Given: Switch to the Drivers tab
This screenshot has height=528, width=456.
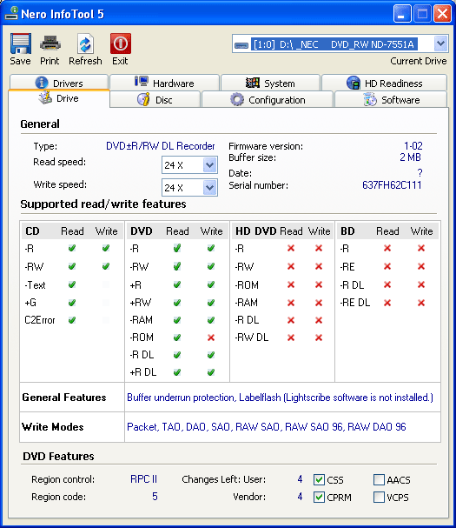Looking at the screenshot, I should coord(59,83).
